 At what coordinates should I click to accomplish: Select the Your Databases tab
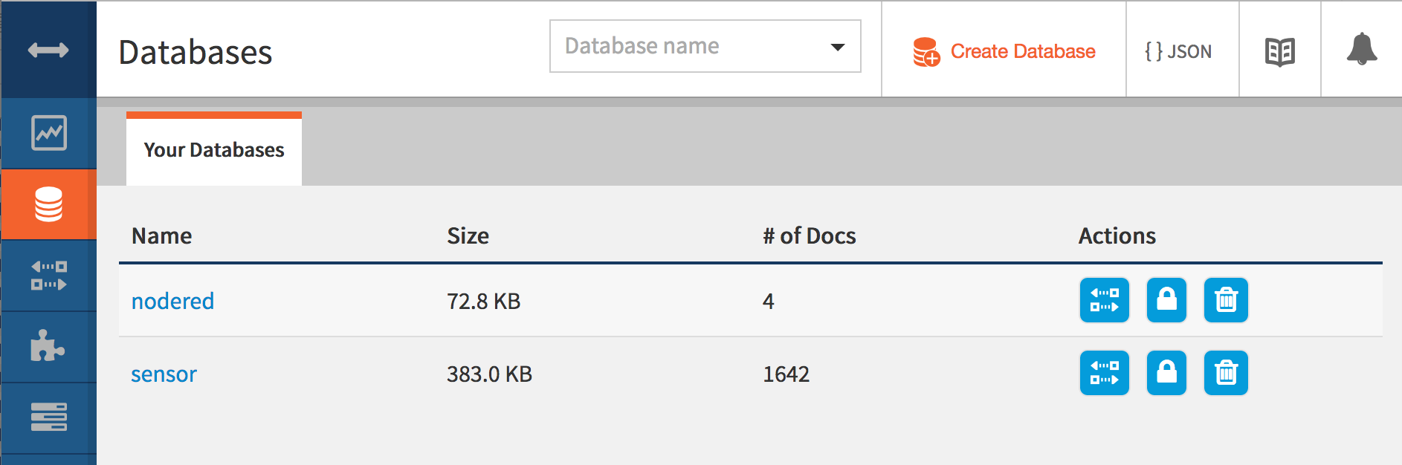coord(214,150)
